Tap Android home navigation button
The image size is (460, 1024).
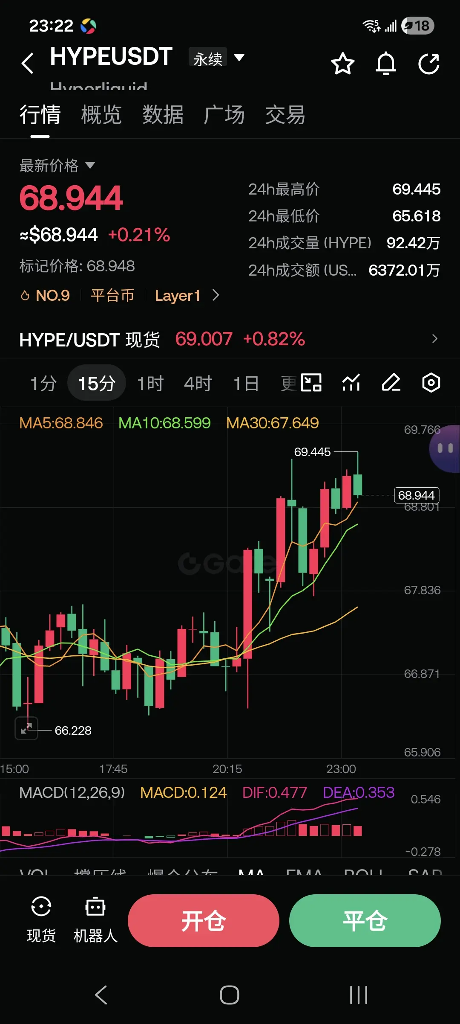coord(230,995)
